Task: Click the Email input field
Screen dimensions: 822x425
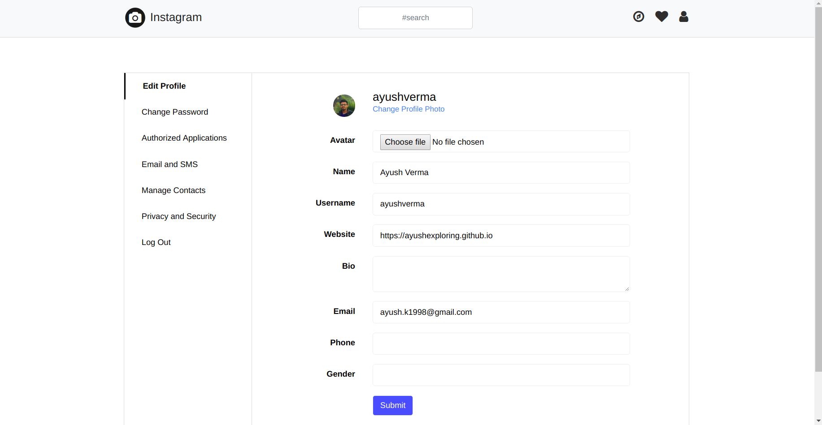Action: (501, 312)
